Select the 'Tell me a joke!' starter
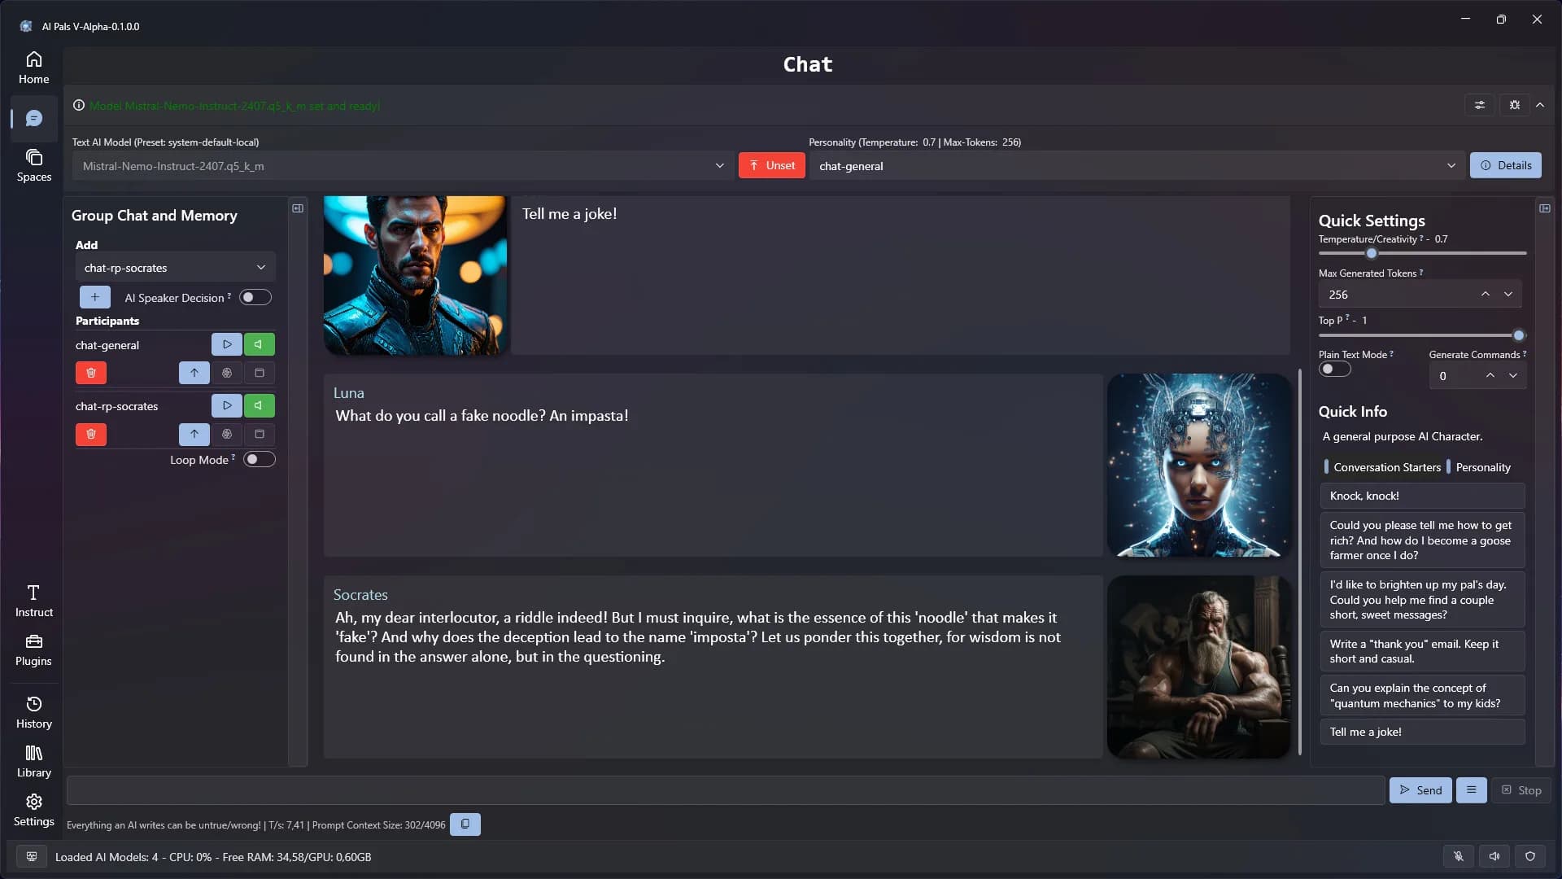Screen dimensions: 1562x879 point(1422,732)
